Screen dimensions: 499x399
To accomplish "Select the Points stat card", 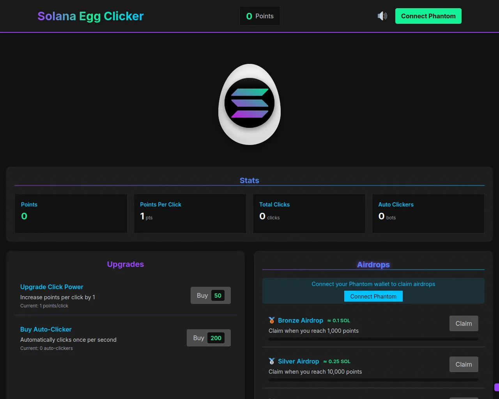I will click(x=71, y=214).
